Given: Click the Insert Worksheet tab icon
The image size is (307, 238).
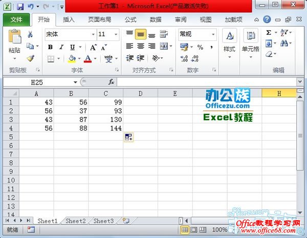Looking at the screenshot, I should tap(126, 221).
